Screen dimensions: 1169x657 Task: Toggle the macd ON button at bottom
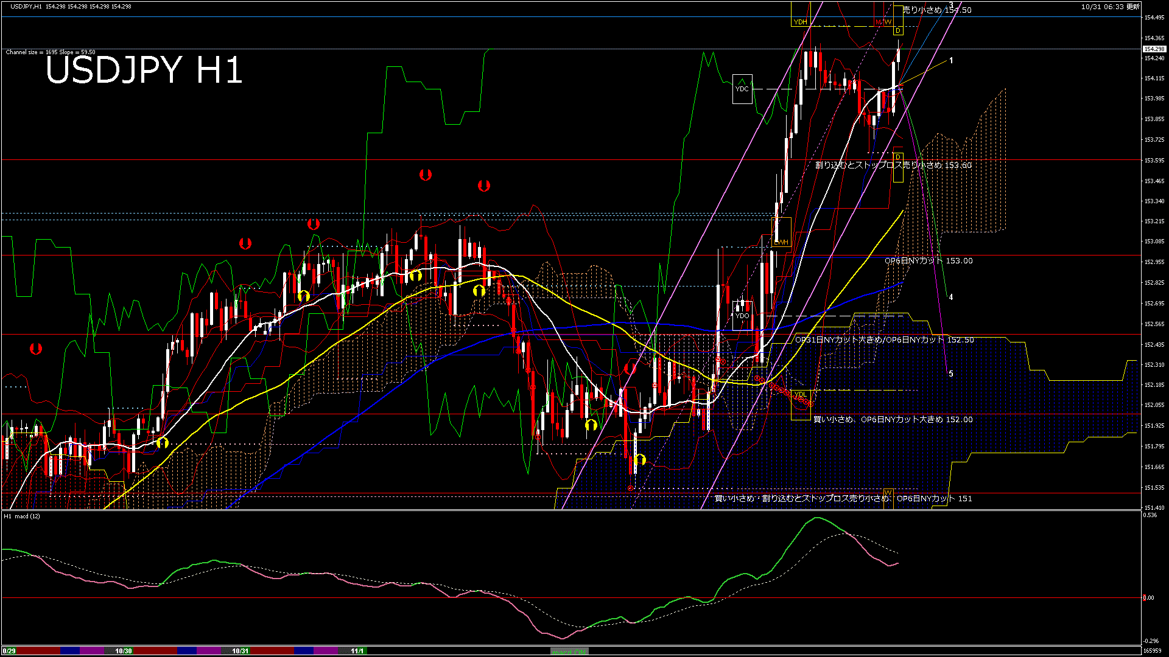pyautogui.click(x=569, y=652)
